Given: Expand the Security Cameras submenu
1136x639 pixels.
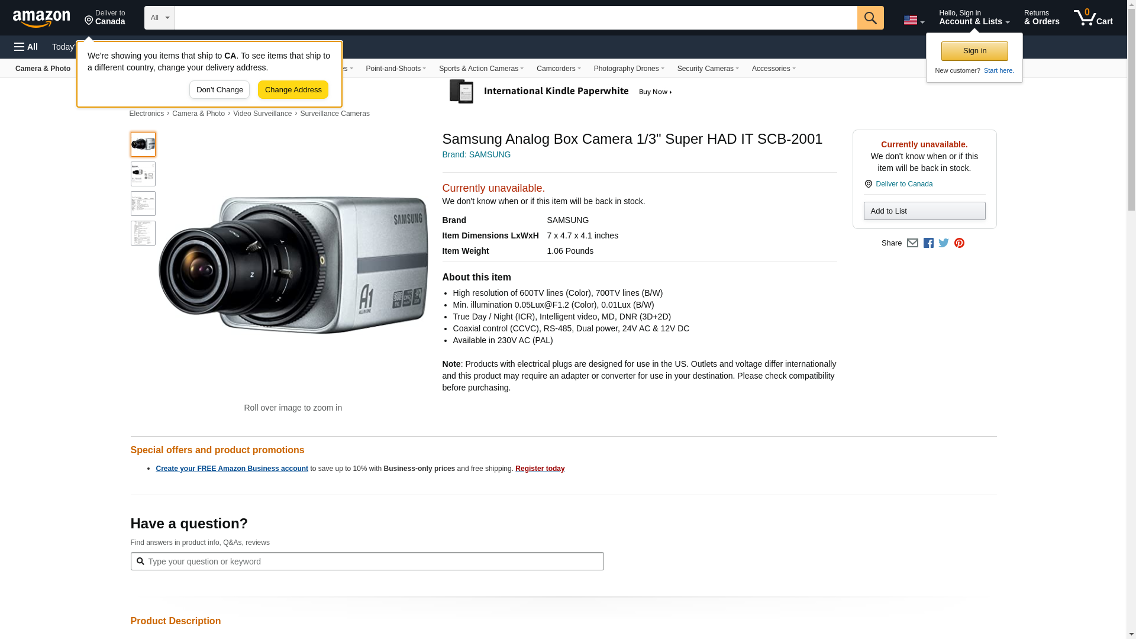Looking at the screenshot, I should tap(708, 69).
